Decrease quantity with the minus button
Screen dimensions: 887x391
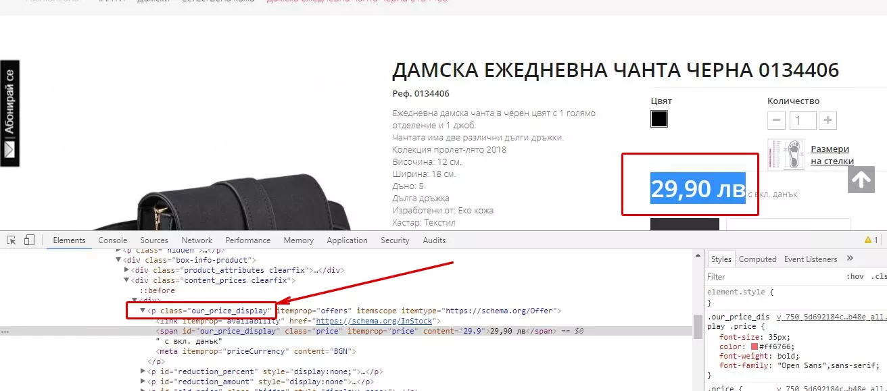[x=777, y=121]
